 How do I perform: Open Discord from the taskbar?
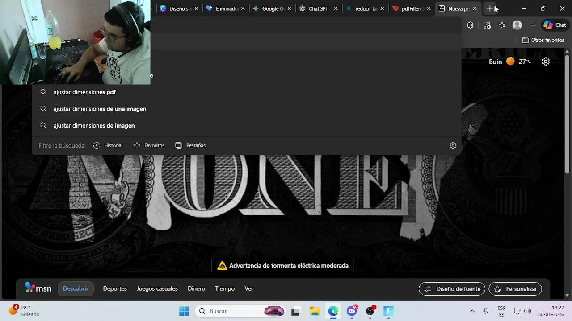coord(352,311)
